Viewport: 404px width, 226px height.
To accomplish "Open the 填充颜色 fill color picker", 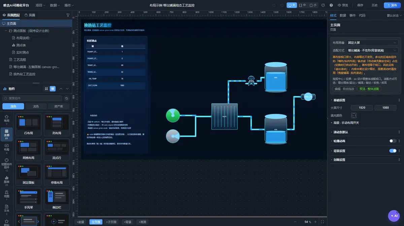I will click(354, 116).
